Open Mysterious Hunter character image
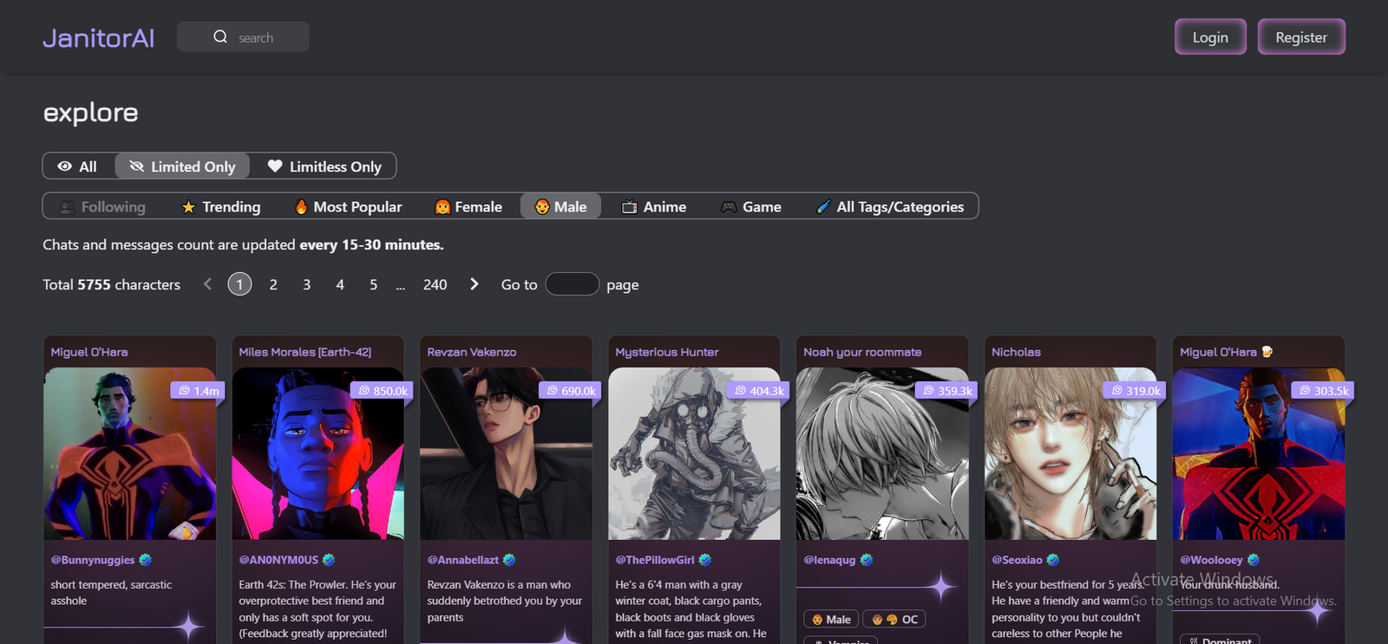 [x=694, y=453]
